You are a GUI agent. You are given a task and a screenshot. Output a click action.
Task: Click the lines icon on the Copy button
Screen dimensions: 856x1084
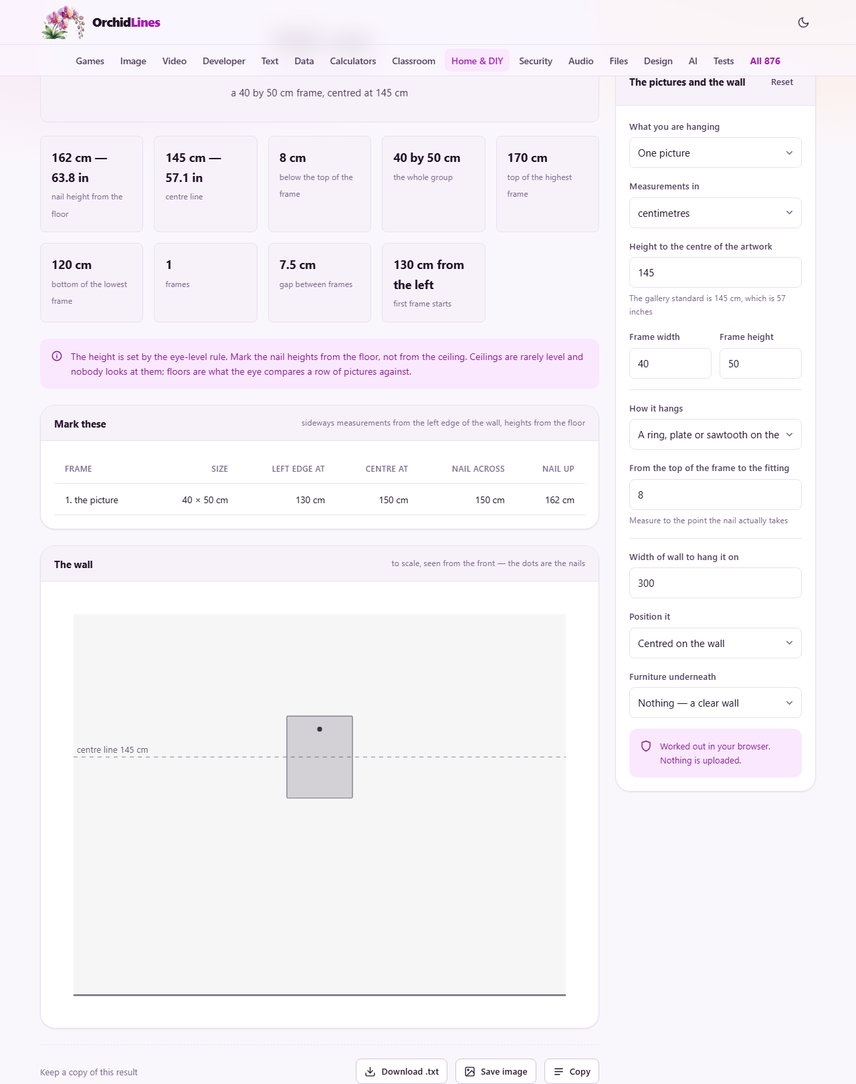[558, 1071]
